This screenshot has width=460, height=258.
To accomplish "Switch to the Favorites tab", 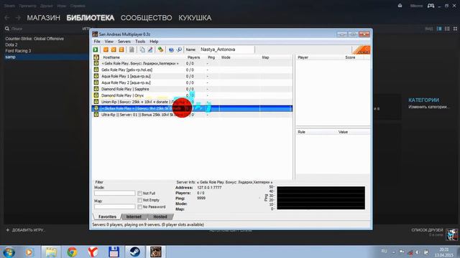I will tap(107, 216).
